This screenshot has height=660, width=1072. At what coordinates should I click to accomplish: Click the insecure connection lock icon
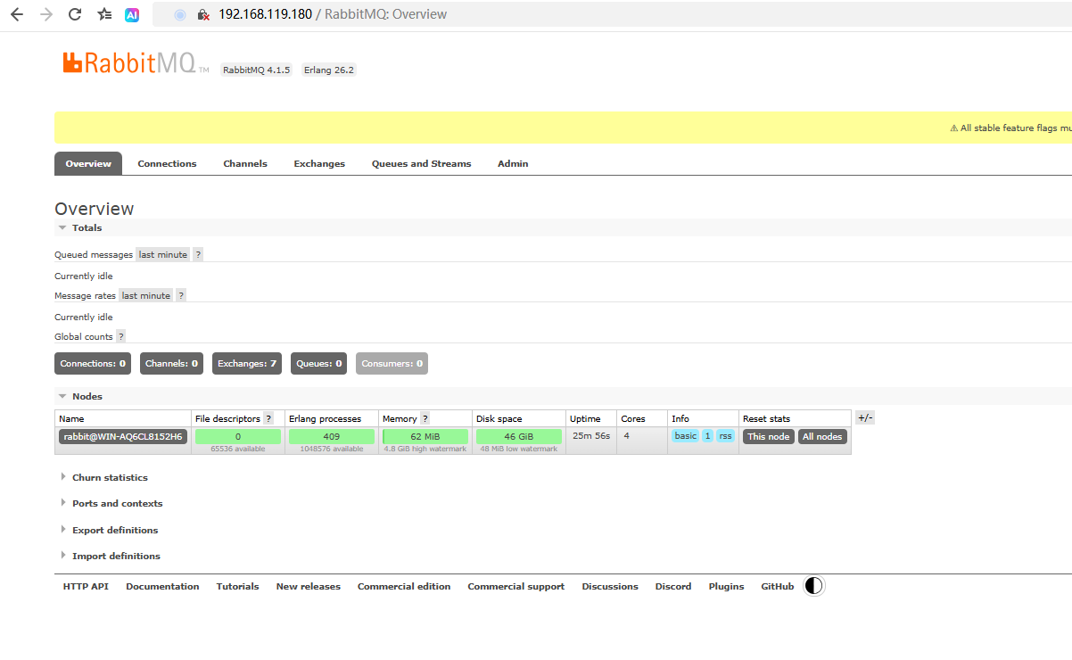pos(203,14)
